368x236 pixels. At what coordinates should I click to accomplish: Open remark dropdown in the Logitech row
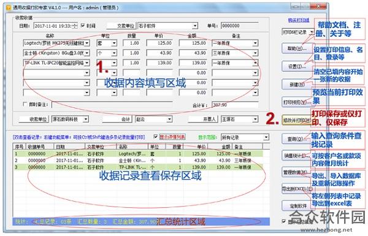pyautogui.click(x=255, y=43)
